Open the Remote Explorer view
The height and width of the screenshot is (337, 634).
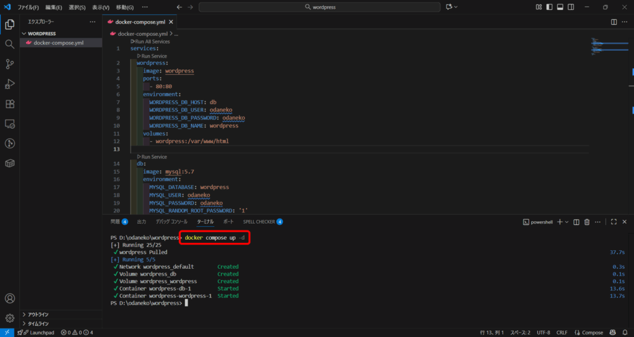9,124
